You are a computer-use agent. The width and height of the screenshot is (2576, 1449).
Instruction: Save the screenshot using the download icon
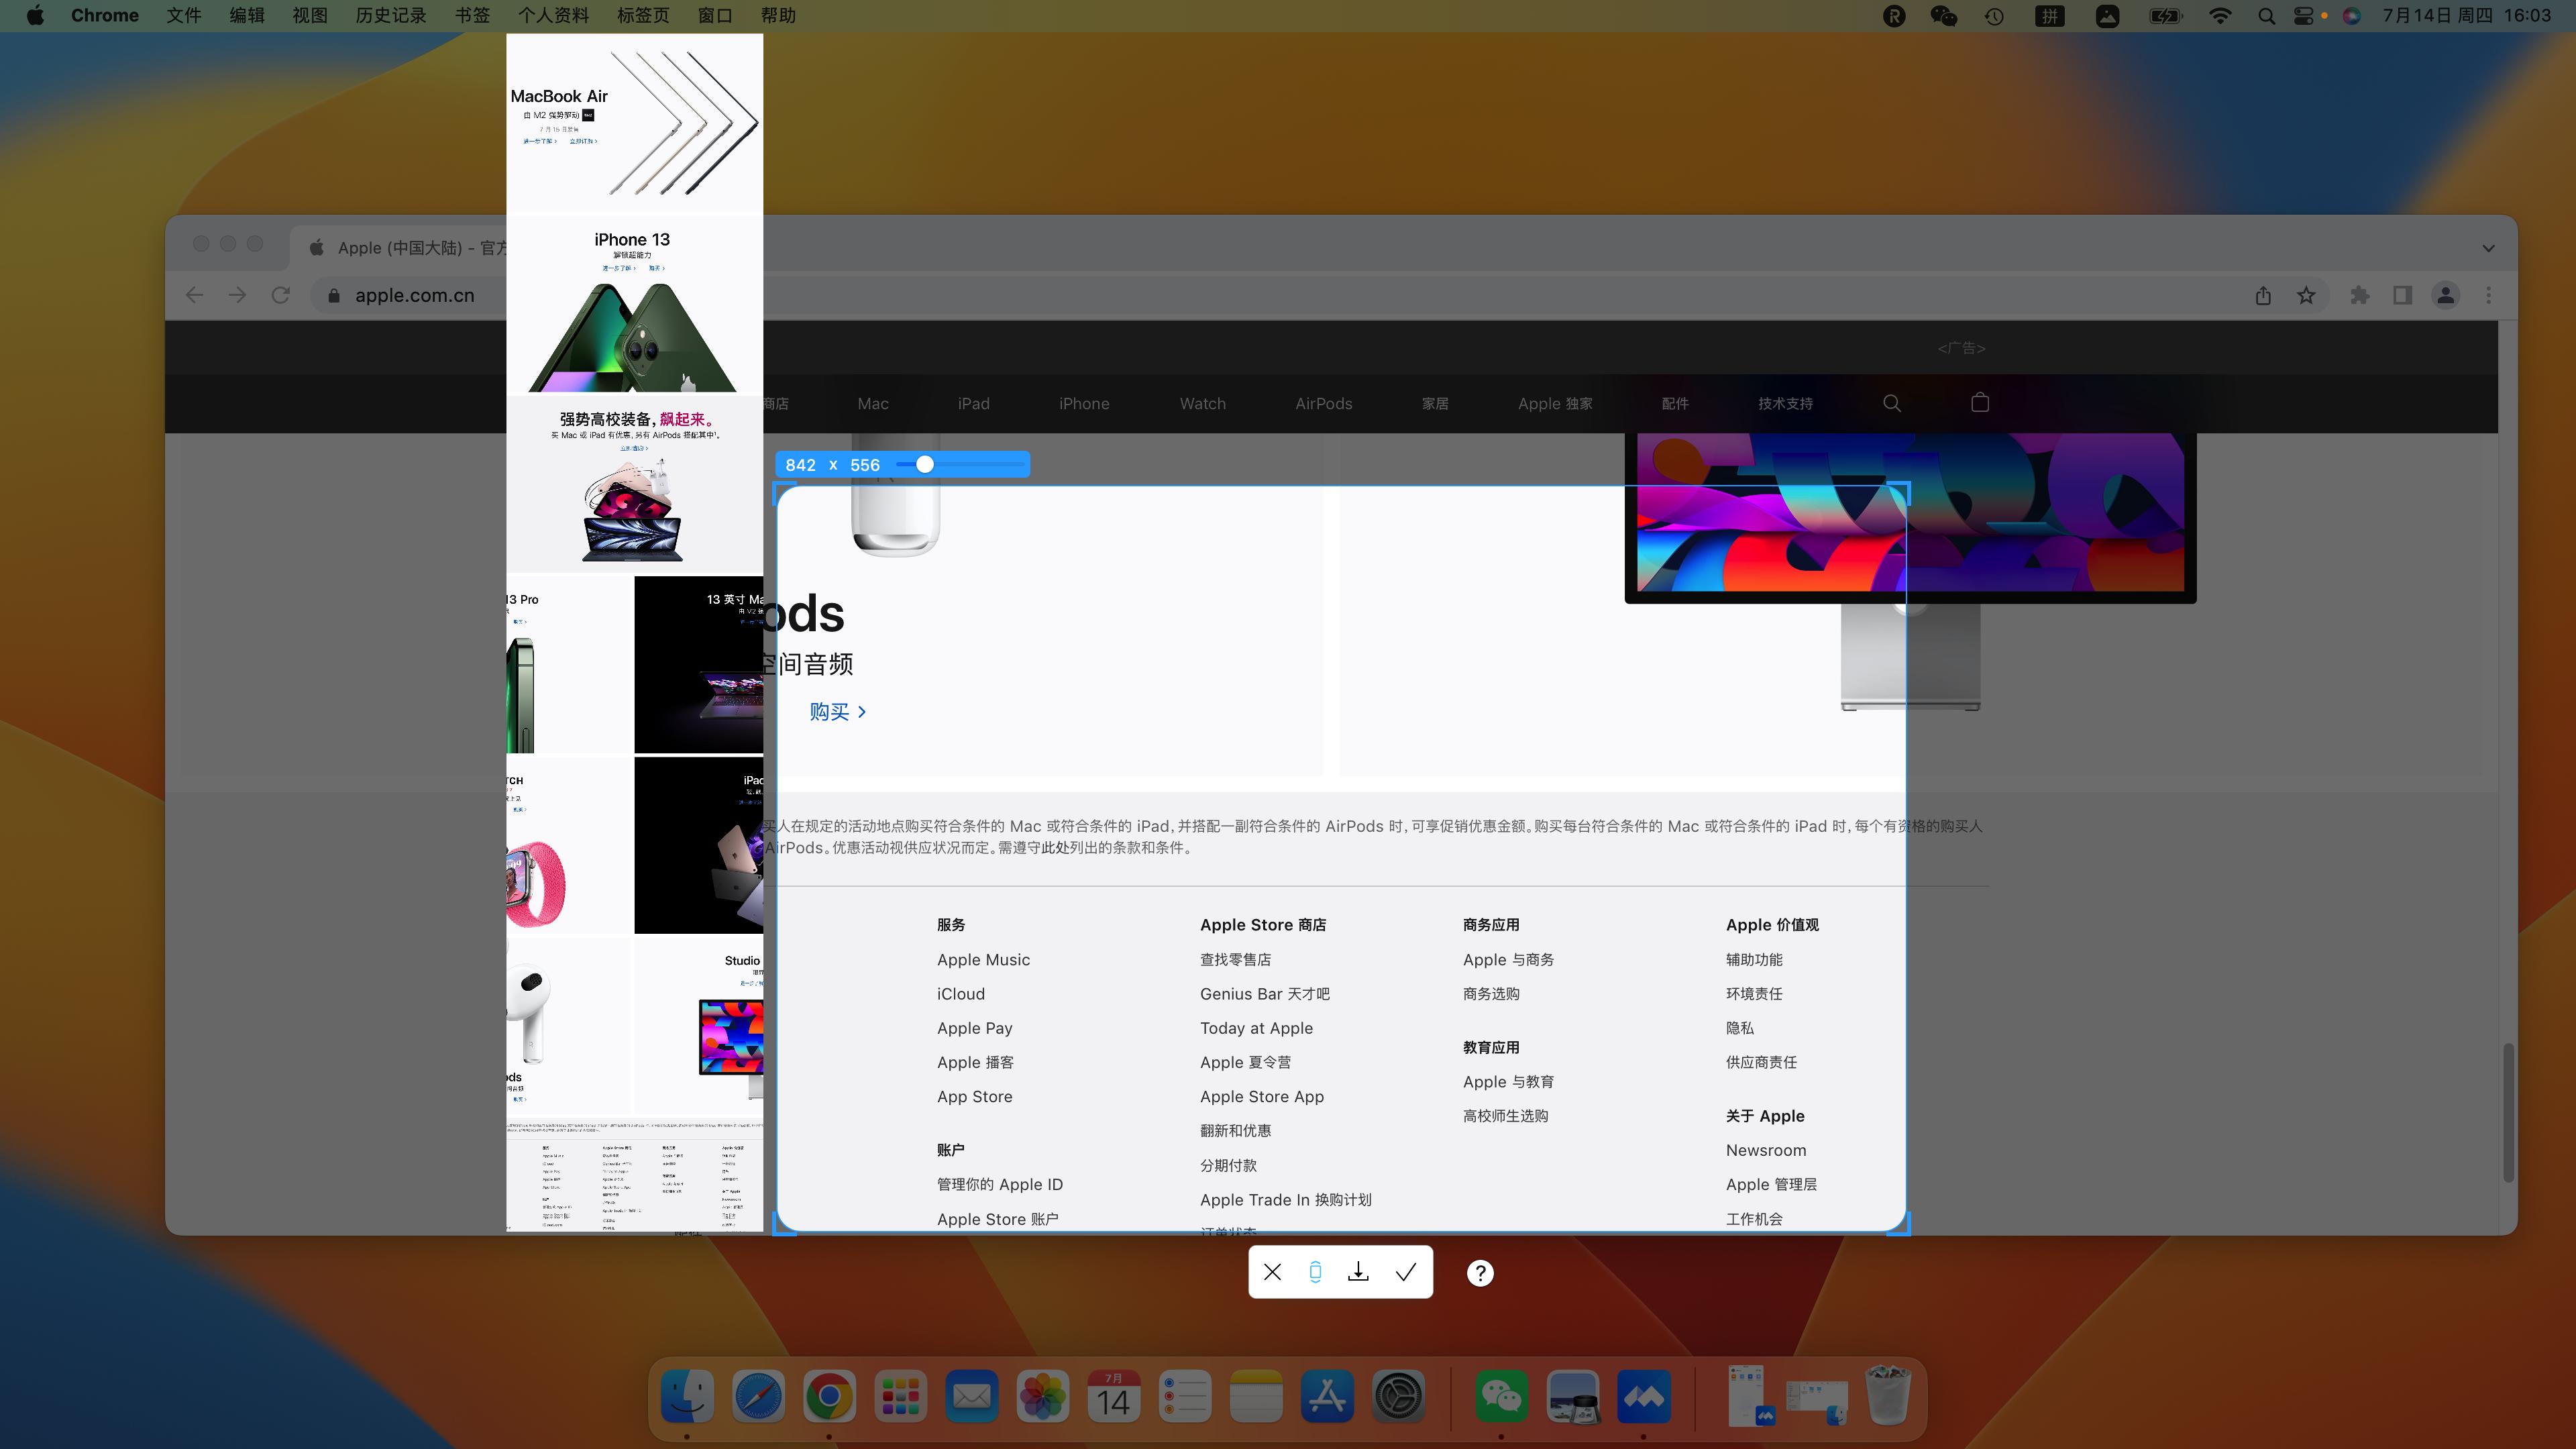(1357, 1272)
